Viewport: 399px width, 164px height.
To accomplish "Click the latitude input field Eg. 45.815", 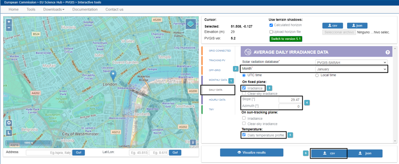I will [138, 153].
